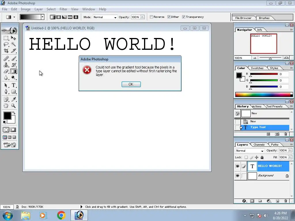Select the Zoom tool
The height and width of the screenshot is (221, 295).
click(14, 106)
